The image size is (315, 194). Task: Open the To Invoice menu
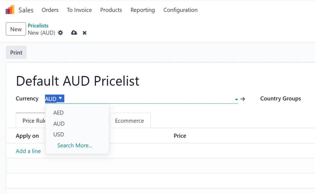[79, 10]
